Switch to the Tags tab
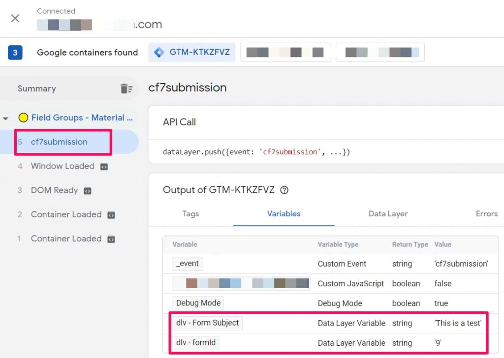Image resolution: width=504 pixels, height=358 pixels. click(190, 214)
